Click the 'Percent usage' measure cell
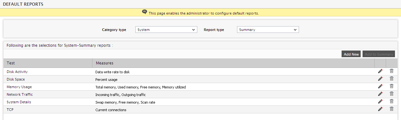 (x=106, y=80)
